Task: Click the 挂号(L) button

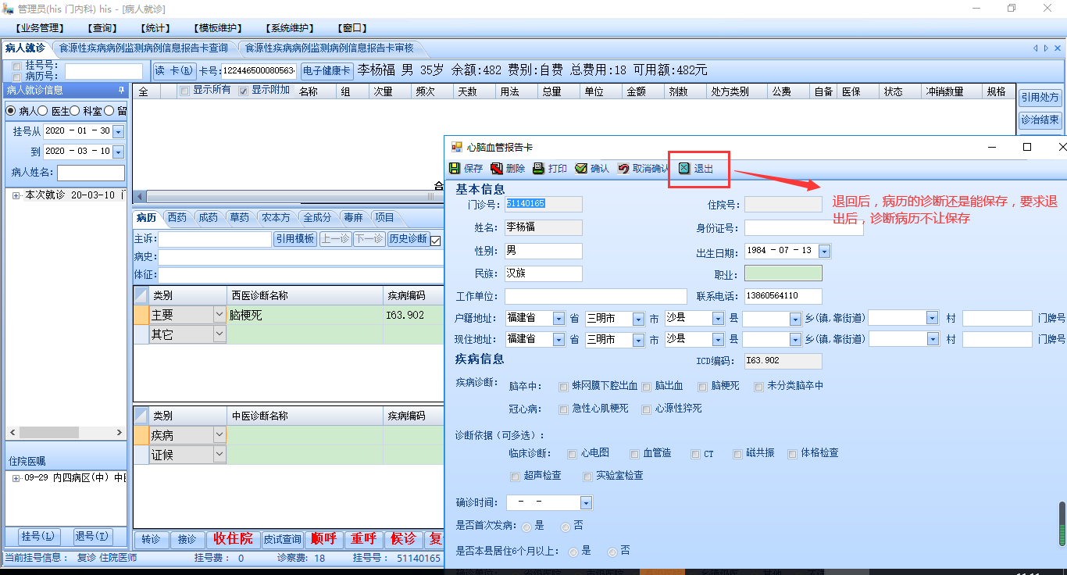Action: (x=38, y=537)
